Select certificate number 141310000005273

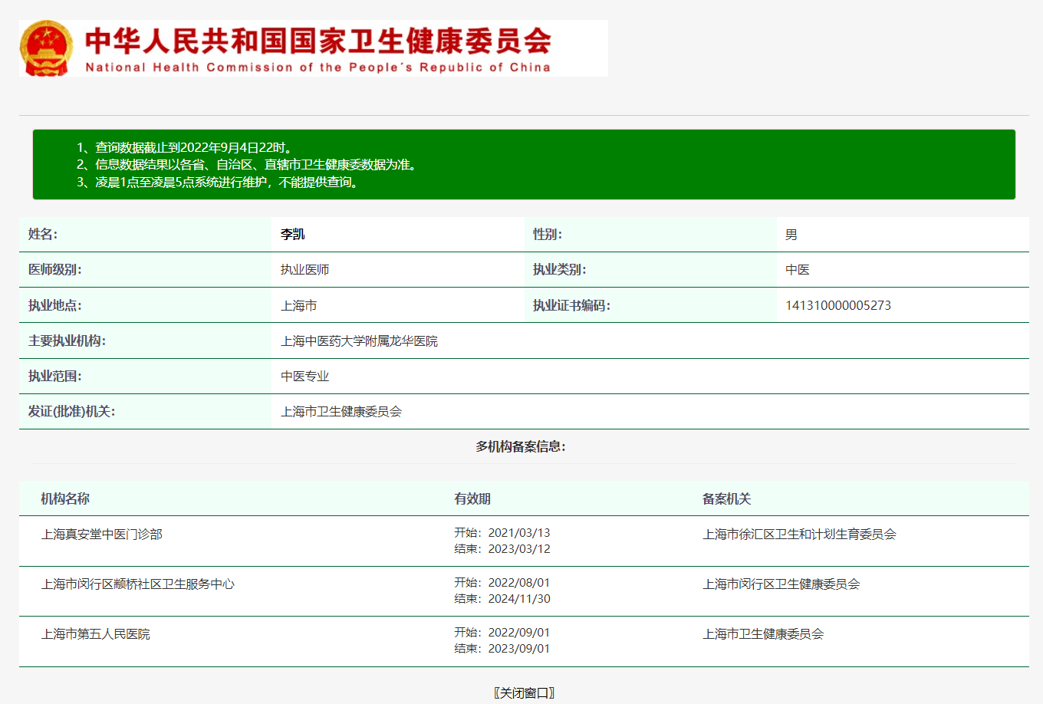tap(838, 305)
